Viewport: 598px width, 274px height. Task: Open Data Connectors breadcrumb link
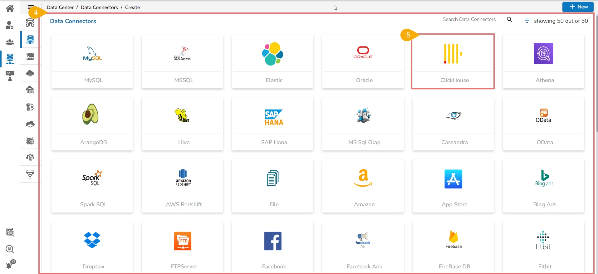click(x=99, y=7)
